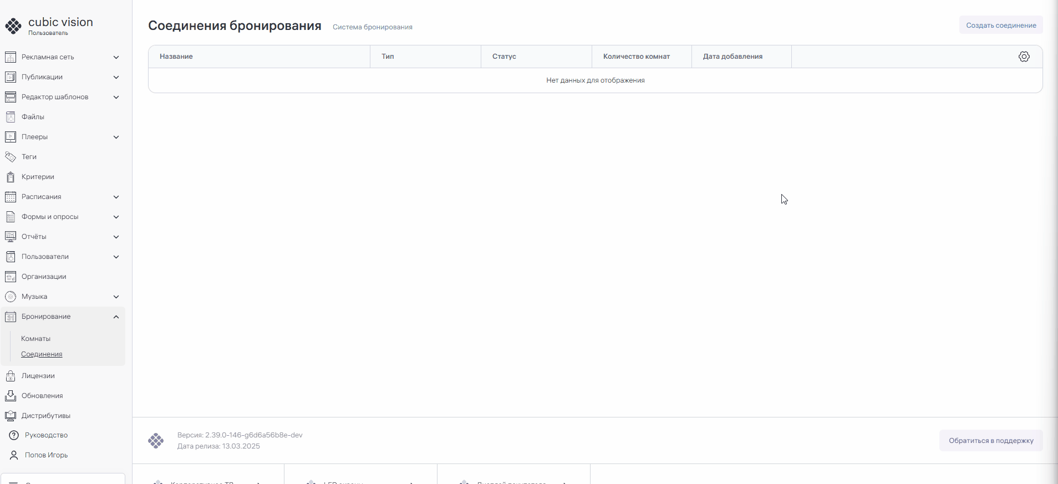Click the Updates download icon
Screen dimensions: 1058x484
coord(11,396)
